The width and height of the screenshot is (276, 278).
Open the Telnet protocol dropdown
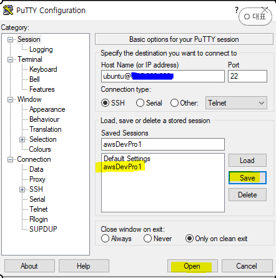(236, 103)
